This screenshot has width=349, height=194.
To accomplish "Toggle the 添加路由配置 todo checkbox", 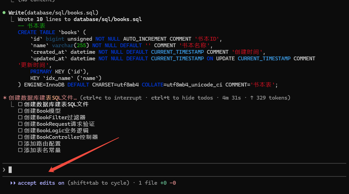I will (x=20, y=144).
